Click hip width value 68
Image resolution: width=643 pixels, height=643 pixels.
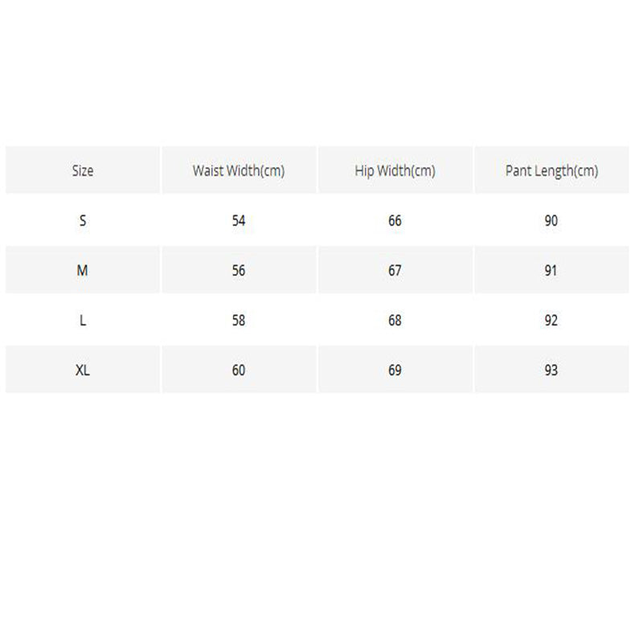[x=395, y=321]
